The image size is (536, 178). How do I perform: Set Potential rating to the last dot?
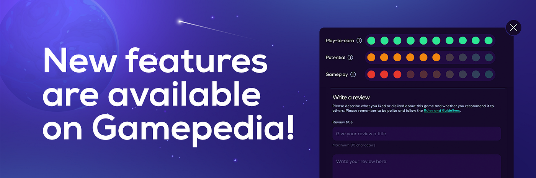point(489,58)
